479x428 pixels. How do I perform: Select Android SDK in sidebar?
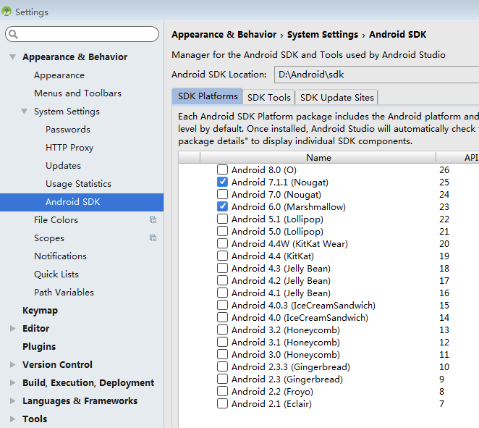point(82,202)
